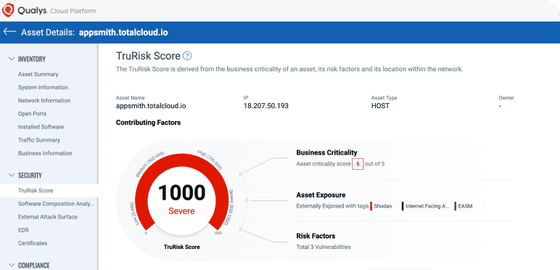The image size is (560, 270).
Task: Open Open Ports page
Action: pos(32,113)
